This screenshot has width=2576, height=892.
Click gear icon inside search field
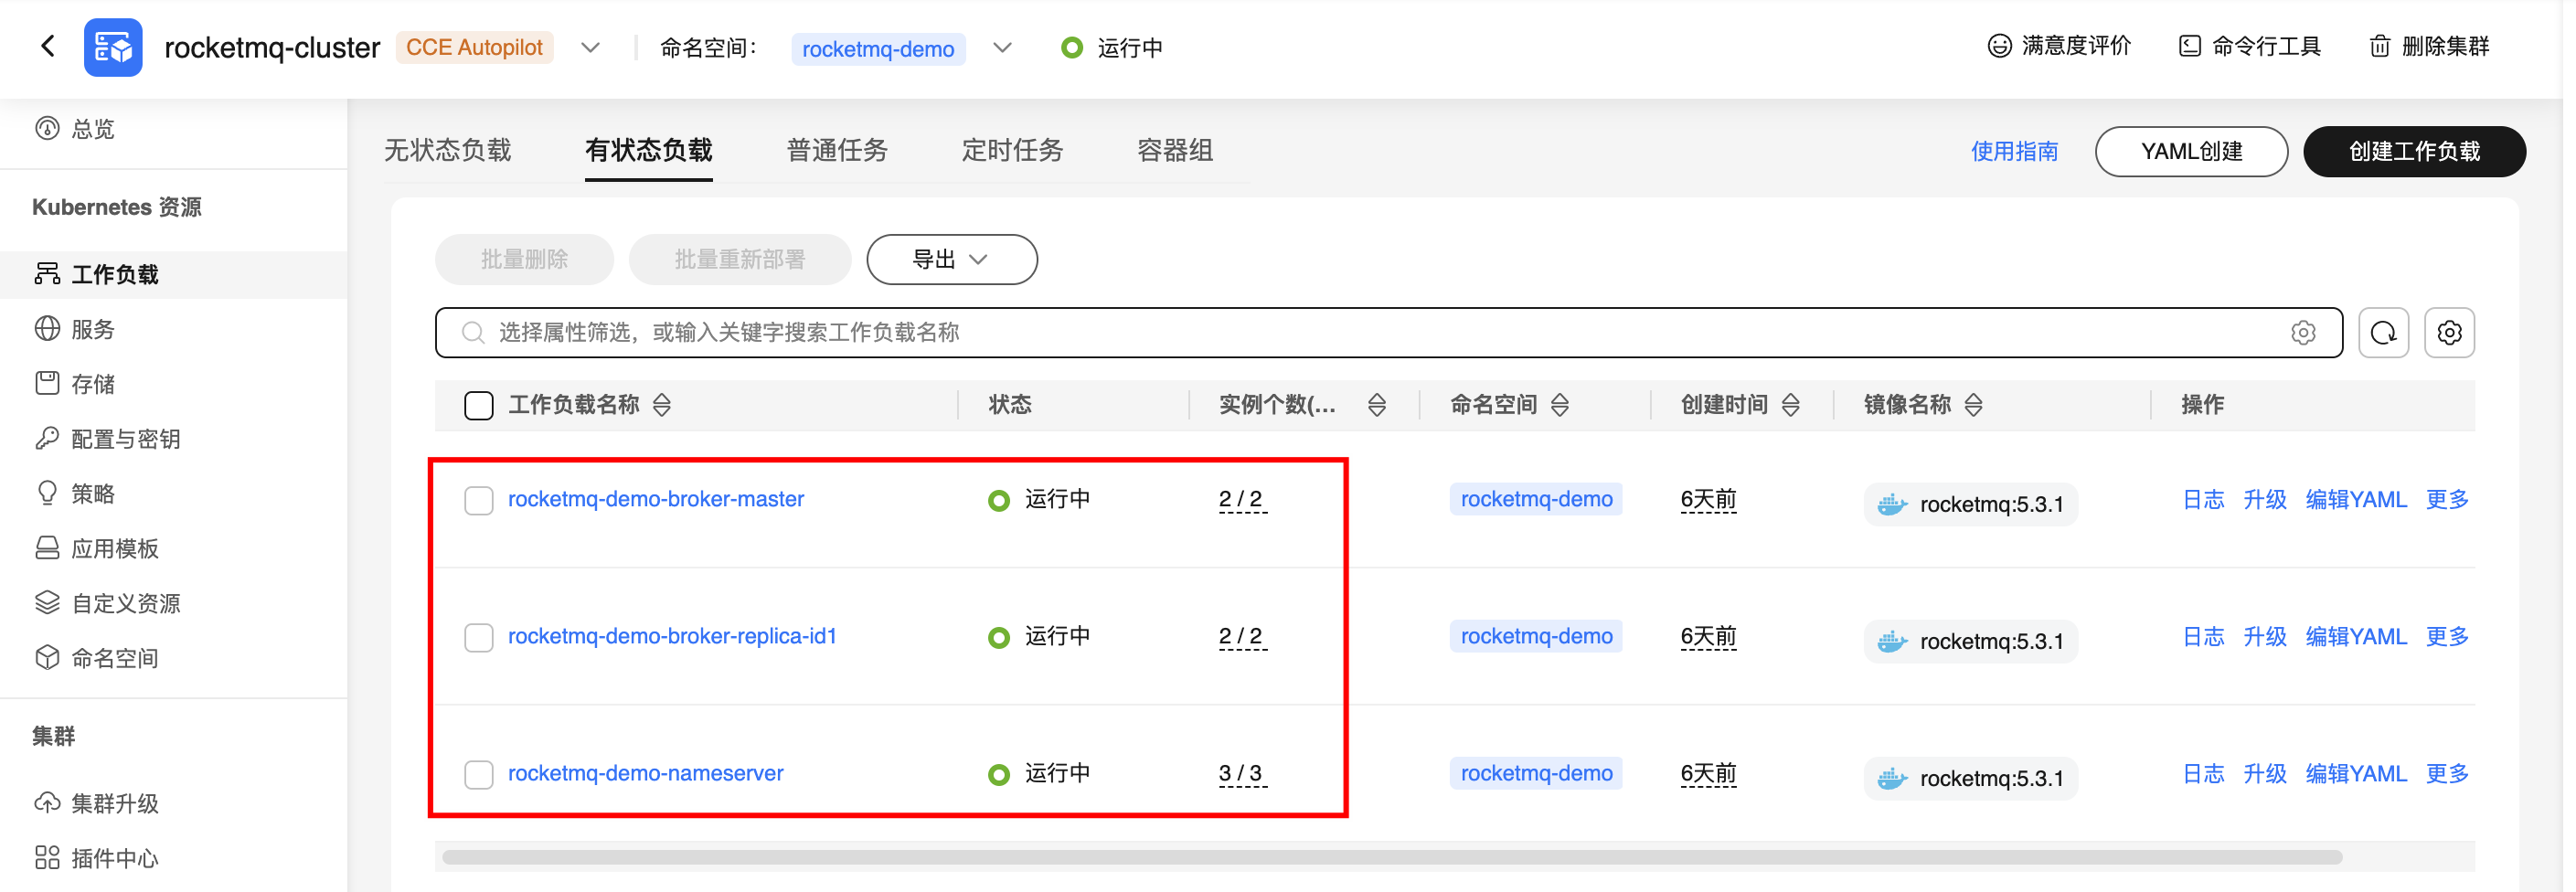click(x=2303, y=333)
